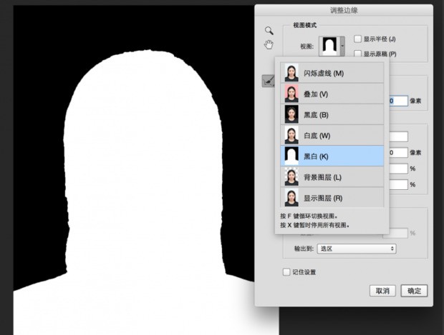Screen dimensions: 444x335
Task: Check the 记住设置 checkbox
Action: 286,272
